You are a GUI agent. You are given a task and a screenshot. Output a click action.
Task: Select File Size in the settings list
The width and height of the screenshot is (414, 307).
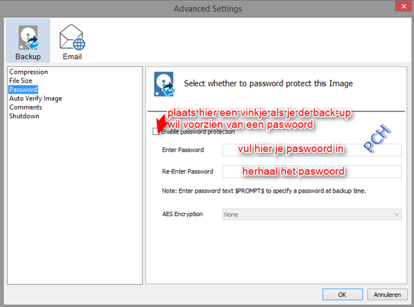pyautogui.click(x=21, y=81)
